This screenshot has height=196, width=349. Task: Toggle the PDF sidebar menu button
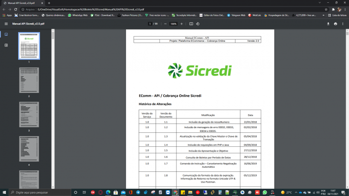[x=6, y=24]
